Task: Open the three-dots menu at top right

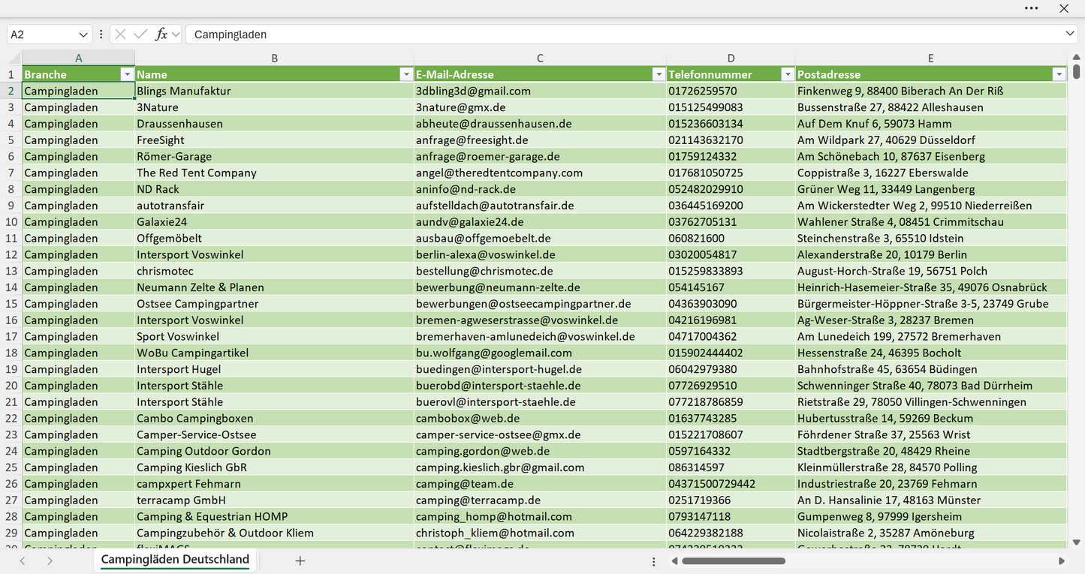Action: [x=1032, y=8]
